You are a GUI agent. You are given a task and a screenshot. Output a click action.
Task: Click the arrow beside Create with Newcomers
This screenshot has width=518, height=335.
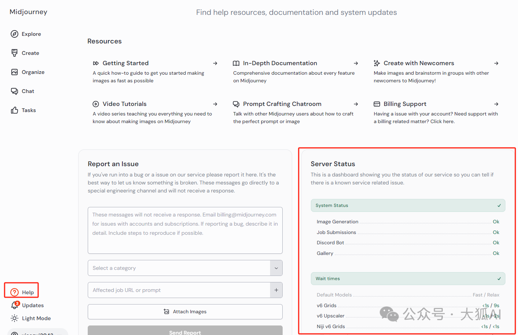coord(496,63)
